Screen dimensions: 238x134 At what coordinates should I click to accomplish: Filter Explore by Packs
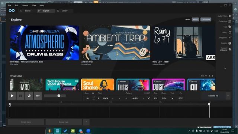(195, 20)
